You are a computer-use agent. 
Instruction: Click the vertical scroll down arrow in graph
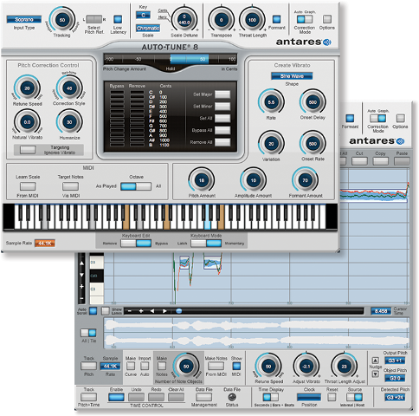click(x=82, y=275)
